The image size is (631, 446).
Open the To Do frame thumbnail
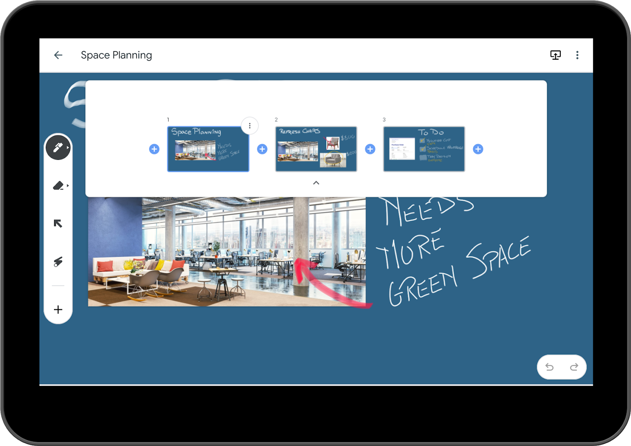tap(424, 149)
